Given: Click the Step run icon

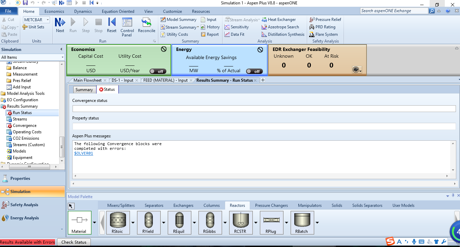Looking at the screenshot, I should pyautogui.click(x=86, y=25).
